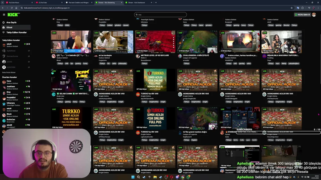Open NİŞANLIMLA MAKARNA YAPIYORUZ stream title
321x180 pixels.
(283, 55)
